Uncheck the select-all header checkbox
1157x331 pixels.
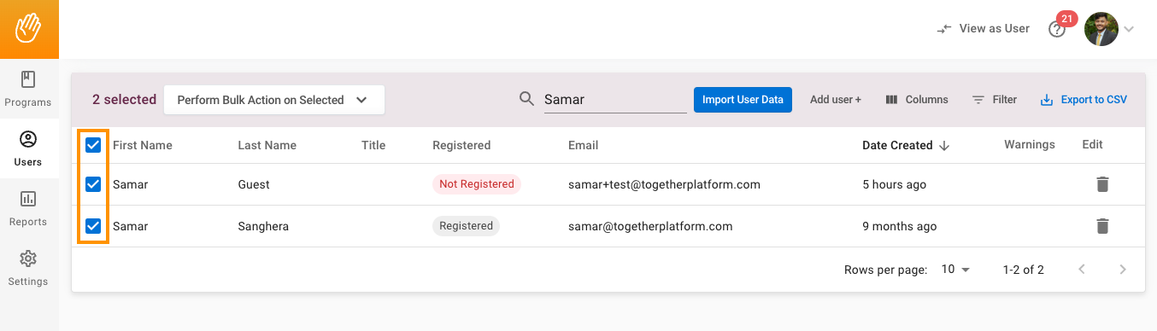(x=93, y=145)
